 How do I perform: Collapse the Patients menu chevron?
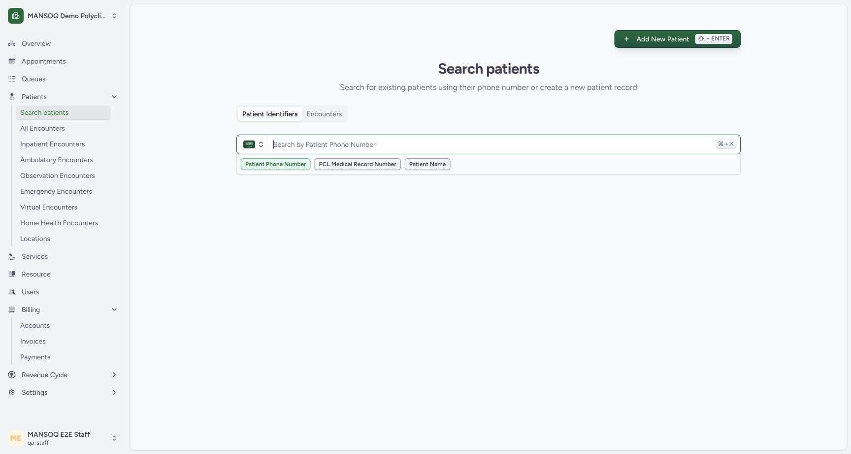tap(114, 97)
